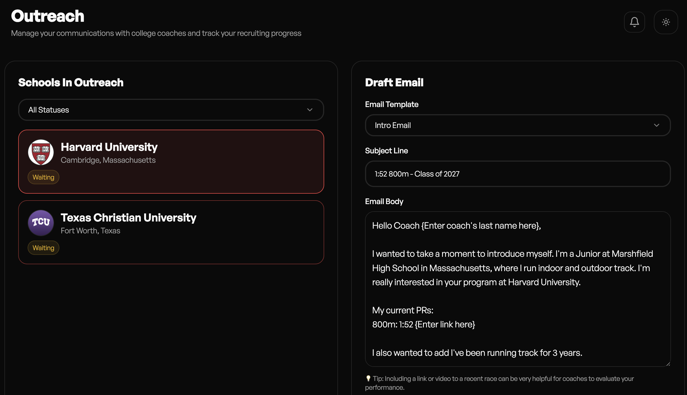Screen dimensions: 687x395
Task: Open the notifications bell
Action: (634, 22)
